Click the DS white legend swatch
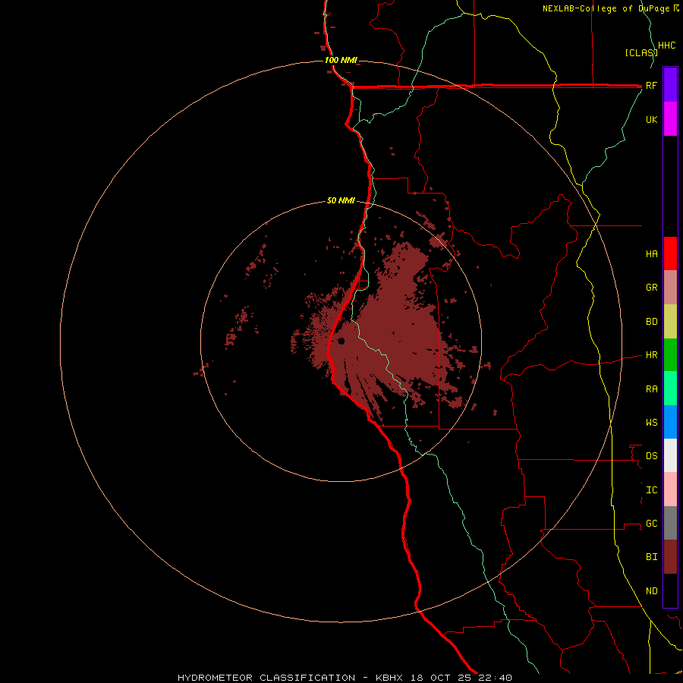683x683 pixels. (670, 455)
